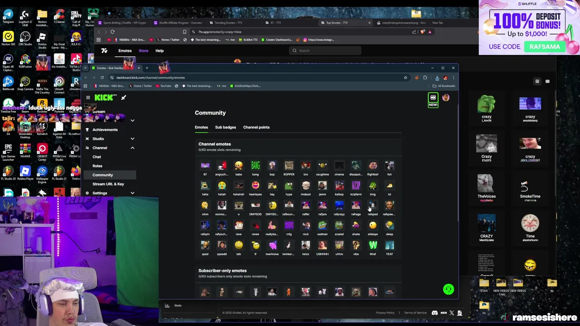
Task: Open the 'cinema' emote
Action: click(x=339, y=166)
